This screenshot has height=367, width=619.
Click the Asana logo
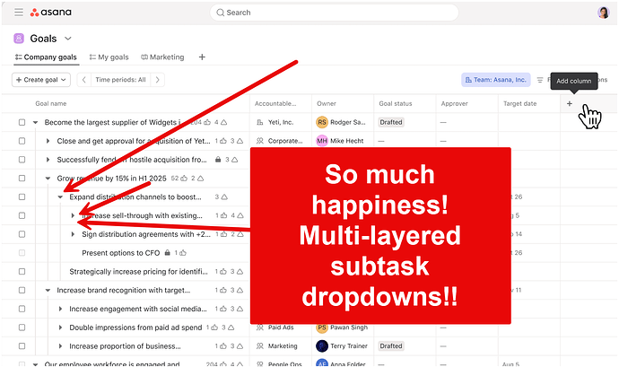tap(51, 13)
